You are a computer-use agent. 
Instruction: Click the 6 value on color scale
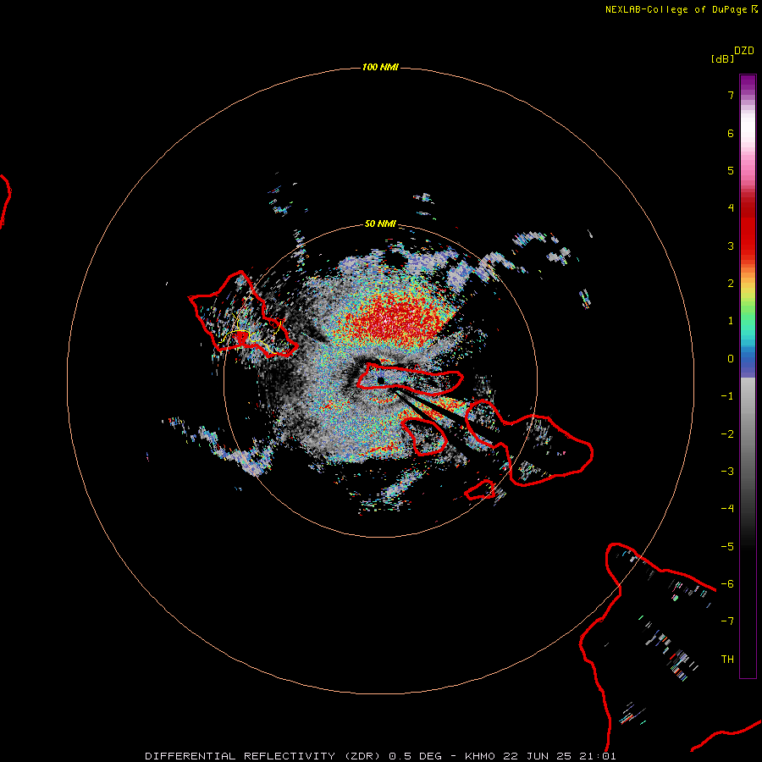coord(731,133)
